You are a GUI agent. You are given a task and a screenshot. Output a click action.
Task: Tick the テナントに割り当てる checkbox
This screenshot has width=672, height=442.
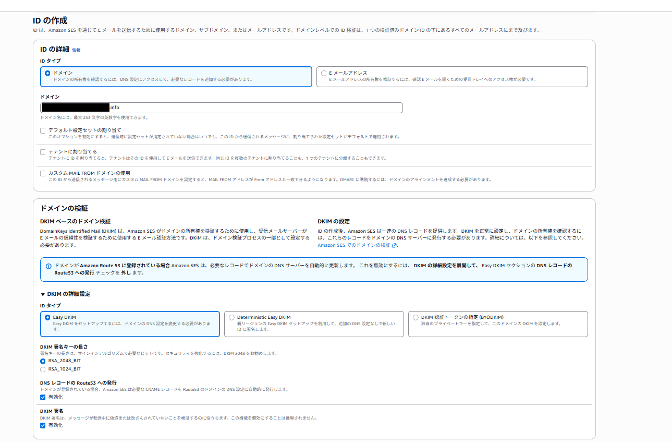43,152
